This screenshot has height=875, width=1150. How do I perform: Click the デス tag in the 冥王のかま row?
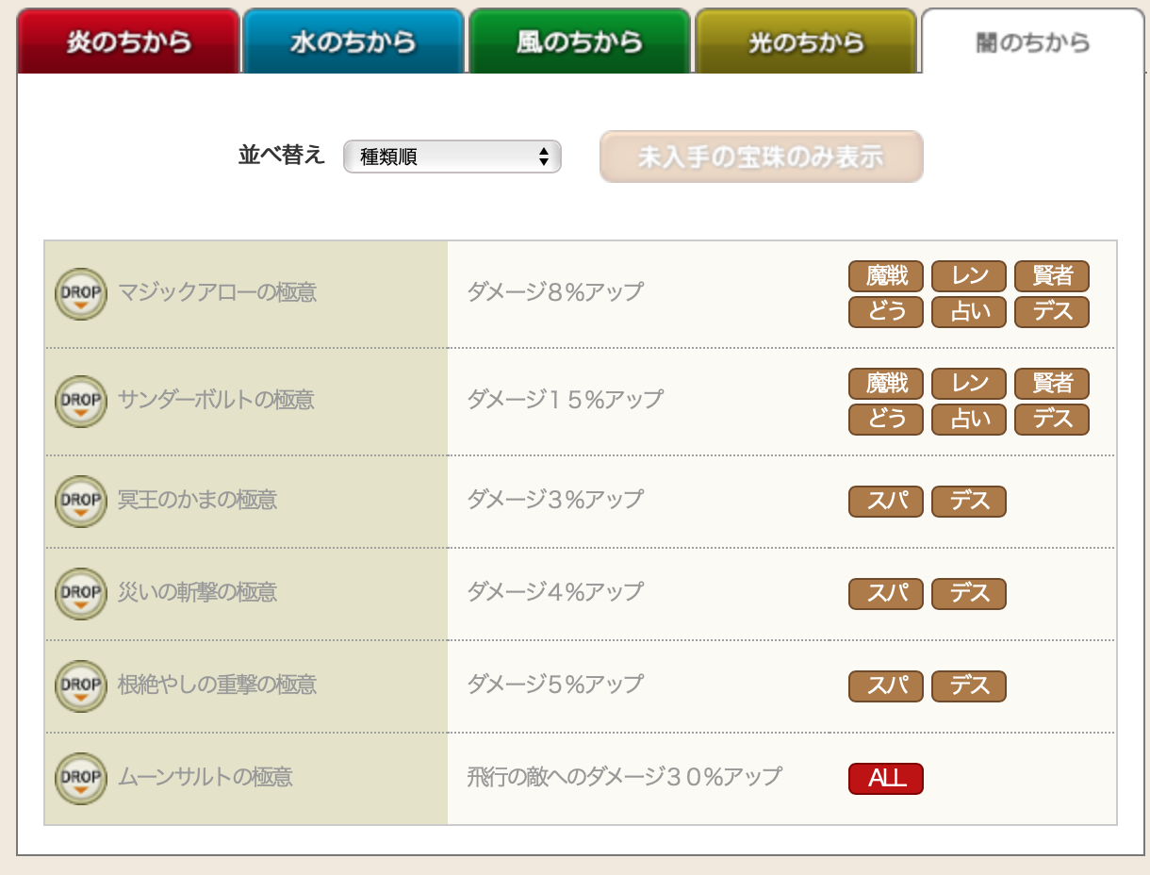click(969, 502)
